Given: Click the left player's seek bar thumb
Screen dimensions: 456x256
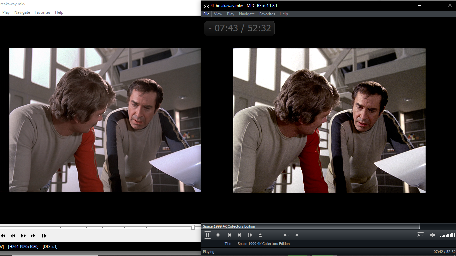Looking at the screenshot, I should [x=193, y=227].
